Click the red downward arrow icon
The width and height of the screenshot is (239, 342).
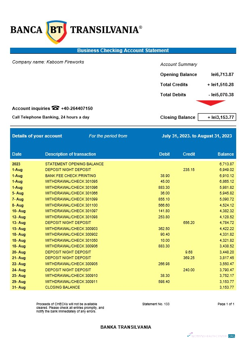pos(210,103)
